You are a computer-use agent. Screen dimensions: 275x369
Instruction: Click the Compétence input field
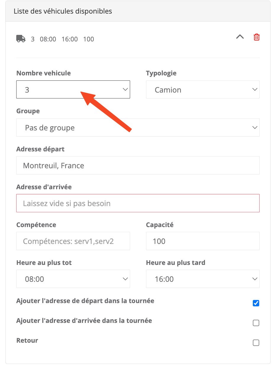click(73, 241)
